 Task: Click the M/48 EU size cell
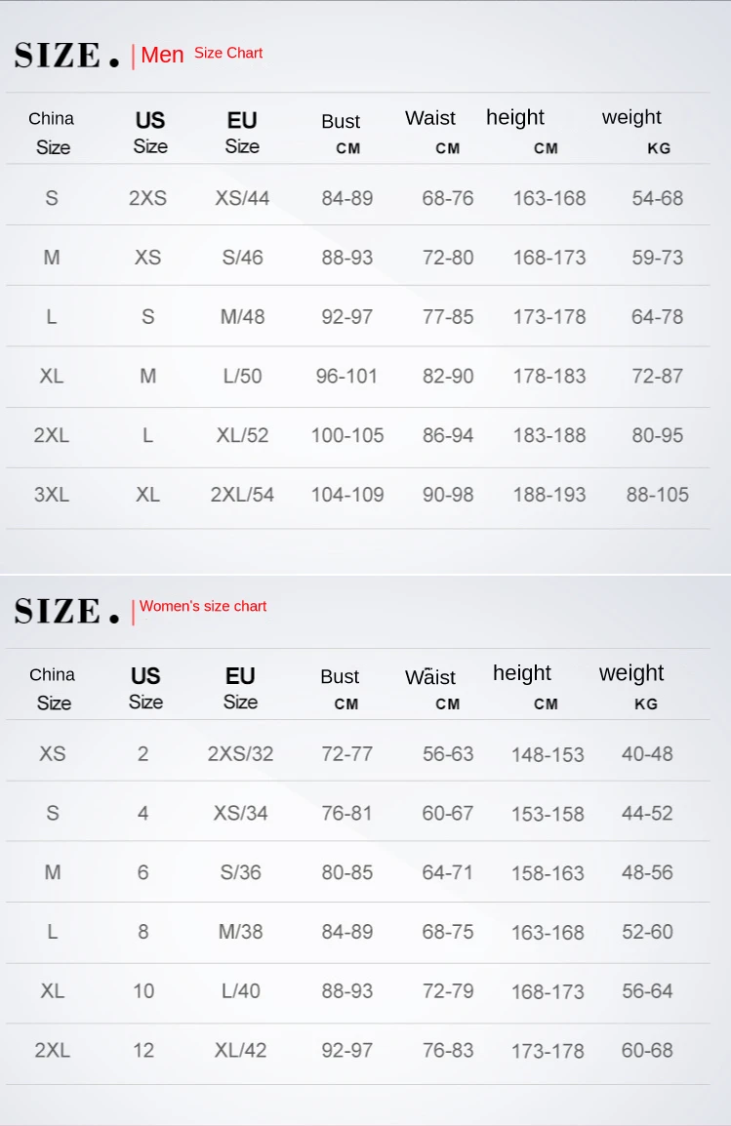tap(242, 317)
